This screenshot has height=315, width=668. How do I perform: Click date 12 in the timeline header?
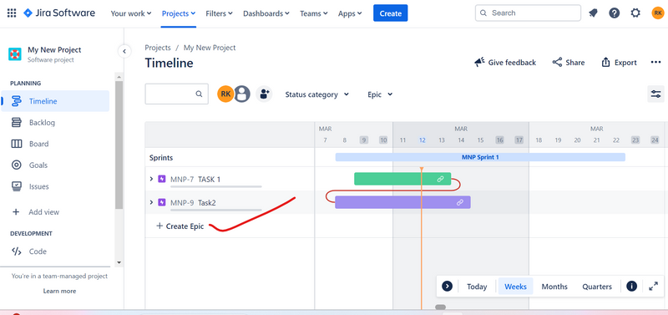tap(423, 140)
